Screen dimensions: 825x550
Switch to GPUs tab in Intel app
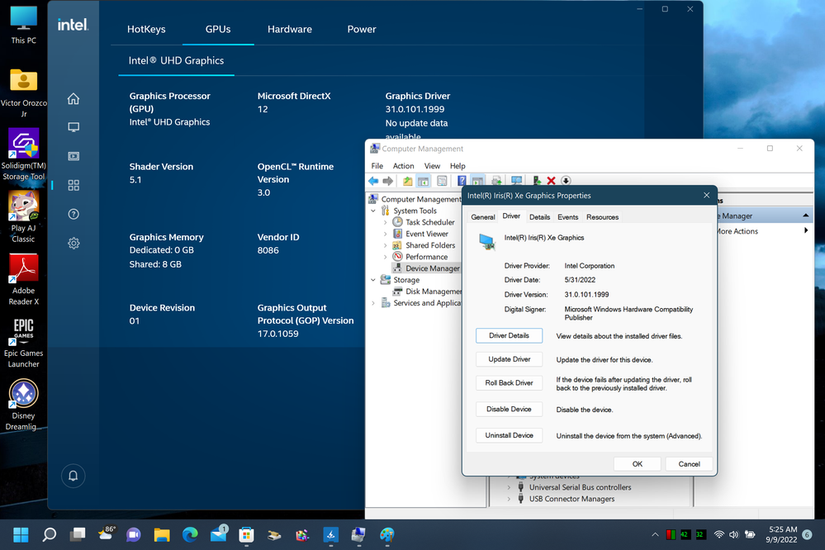(218, 30)
